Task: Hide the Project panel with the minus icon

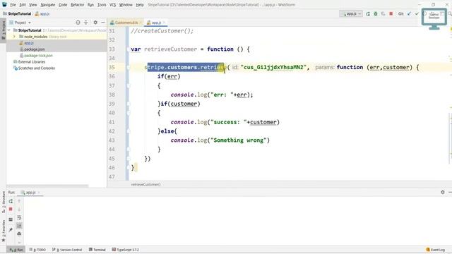Action: pyautogui.click(x=103, y=23)
